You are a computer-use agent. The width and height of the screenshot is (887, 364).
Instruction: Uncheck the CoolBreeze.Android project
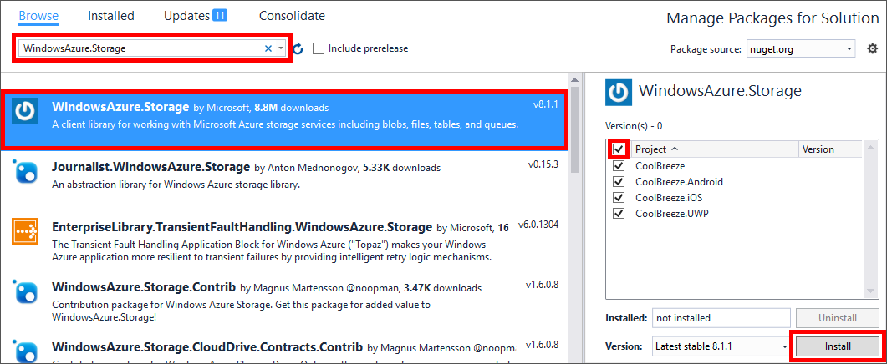[619, 181]
